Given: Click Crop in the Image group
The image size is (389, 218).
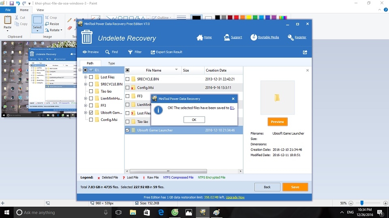Looking at the screenshot, I should point(51,17).
